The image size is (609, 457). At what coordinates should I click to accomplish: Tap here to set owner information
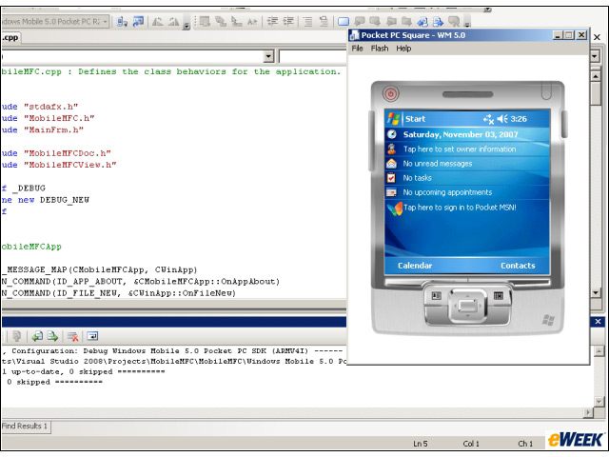[x=459, y=149]
